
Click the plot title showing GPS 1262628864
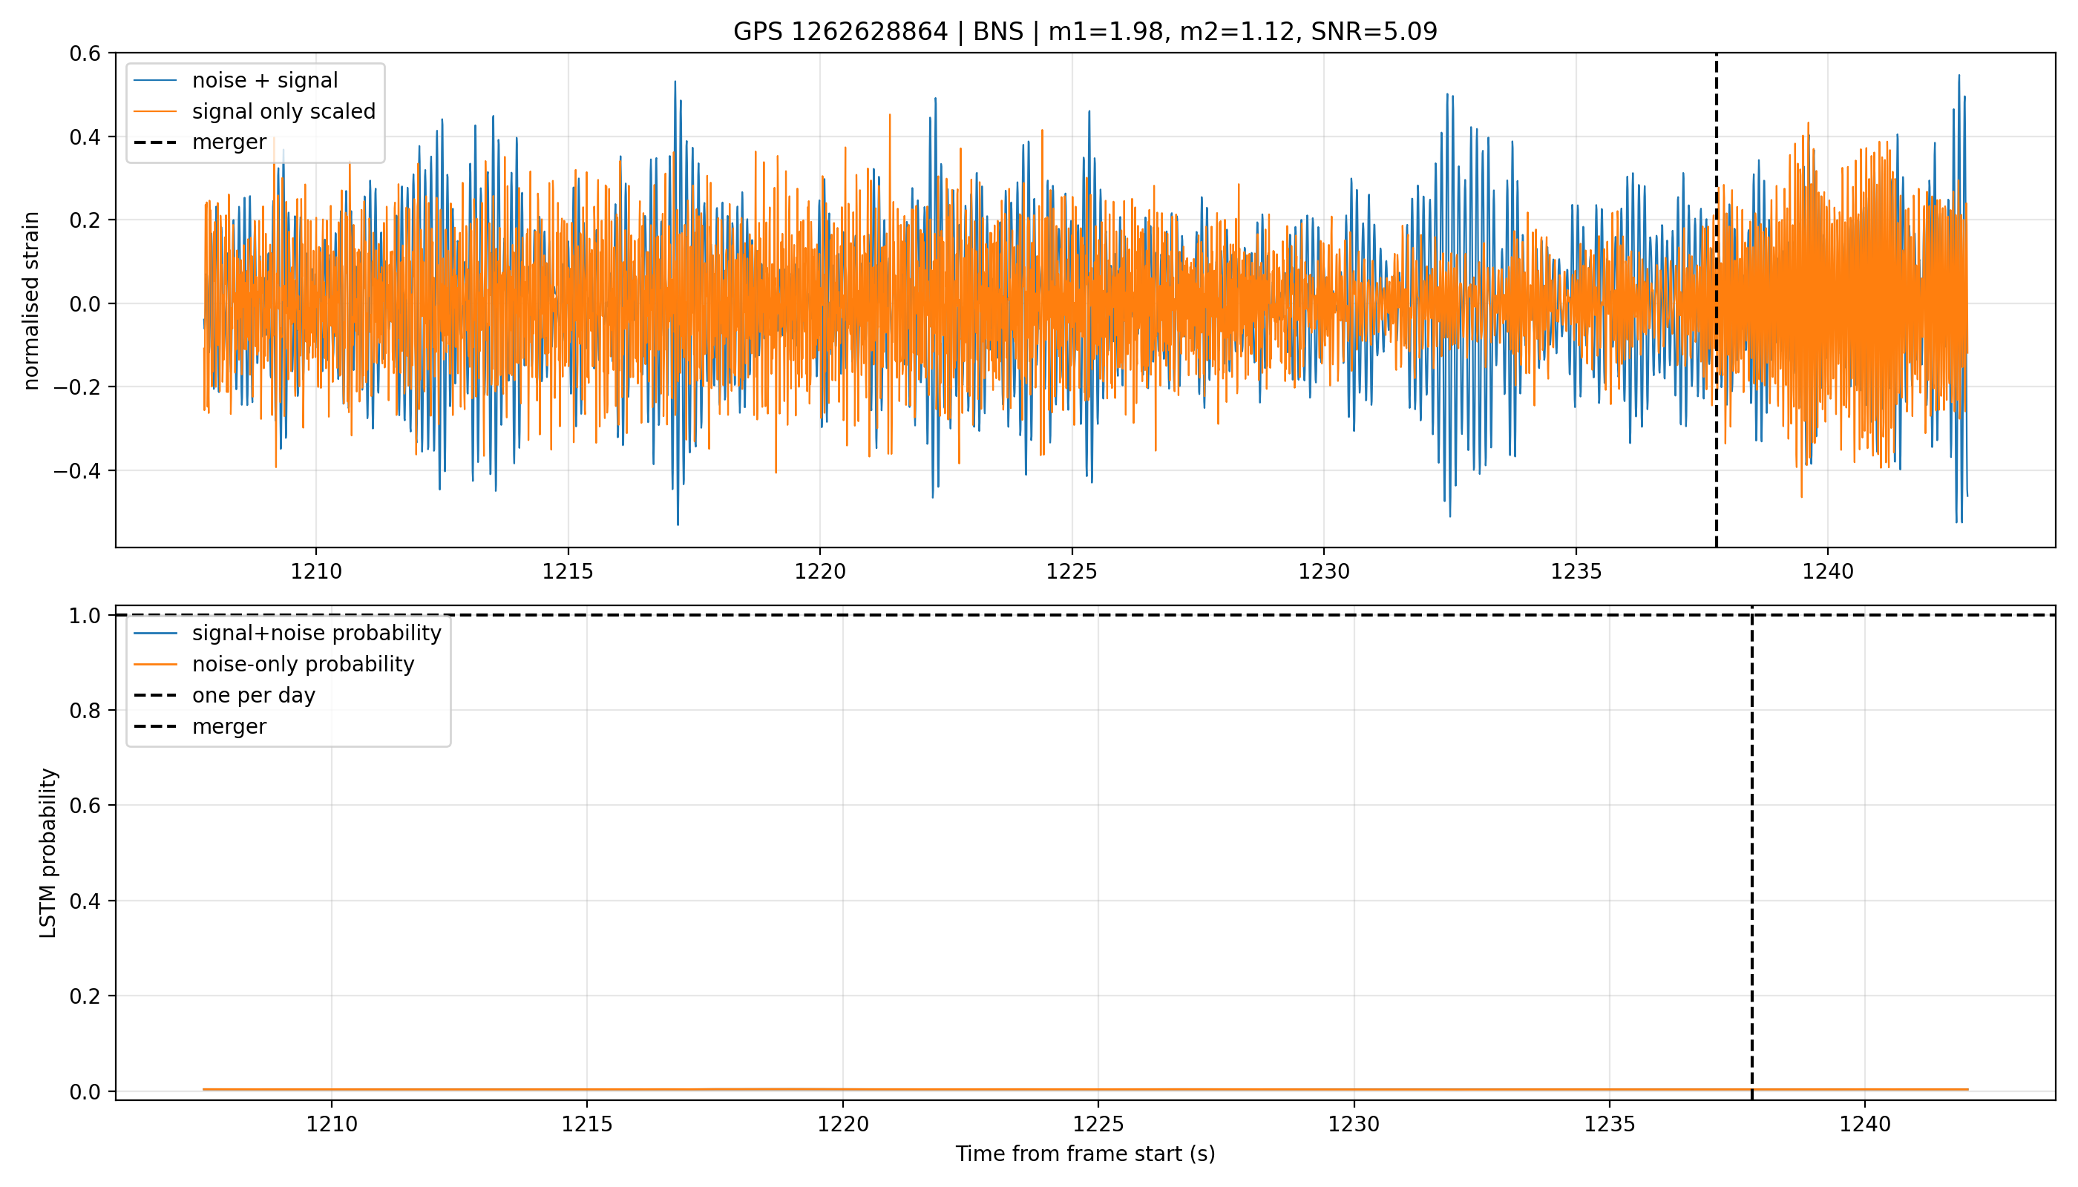point(1085,31)
